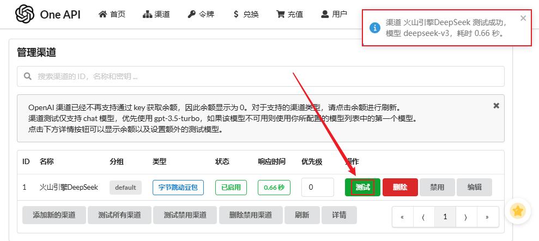
Task: Expand channel details with 详情 button
Action: click(339, 215)
